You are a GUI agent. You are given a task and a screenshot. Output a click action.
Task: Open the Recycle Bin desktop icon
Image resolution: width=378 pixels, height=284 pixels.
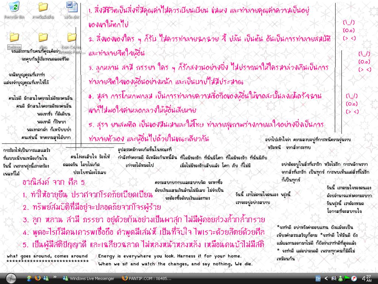pos(14,10)
